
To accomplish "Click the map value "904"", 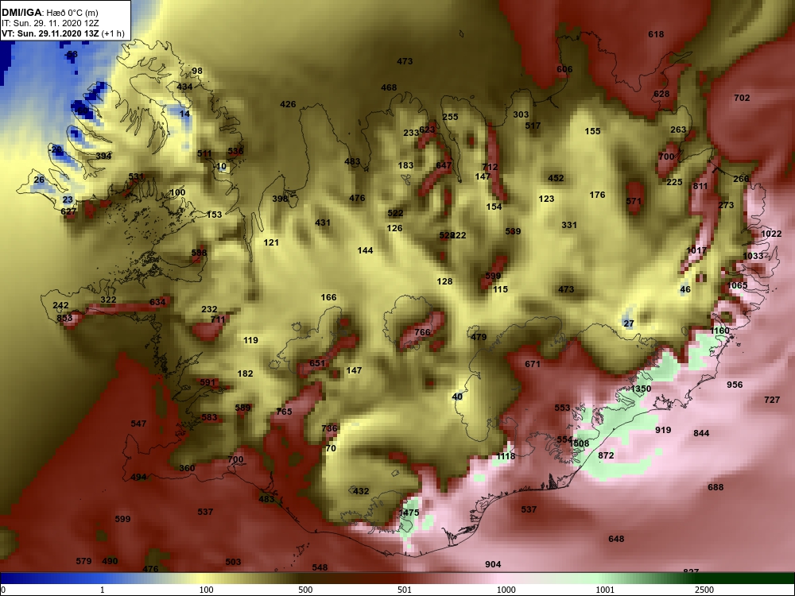I will pyautogui.click(x=493, y=564).
